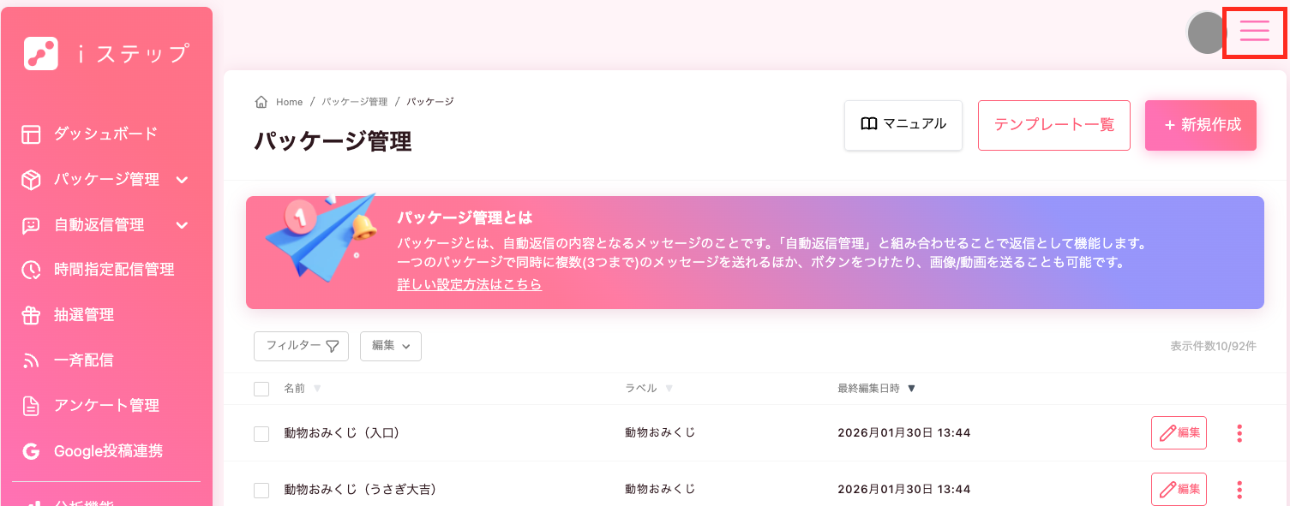This screenshot has width=1290, height=506.
Task: Open the マニュアル button
Action: point(903,125)
